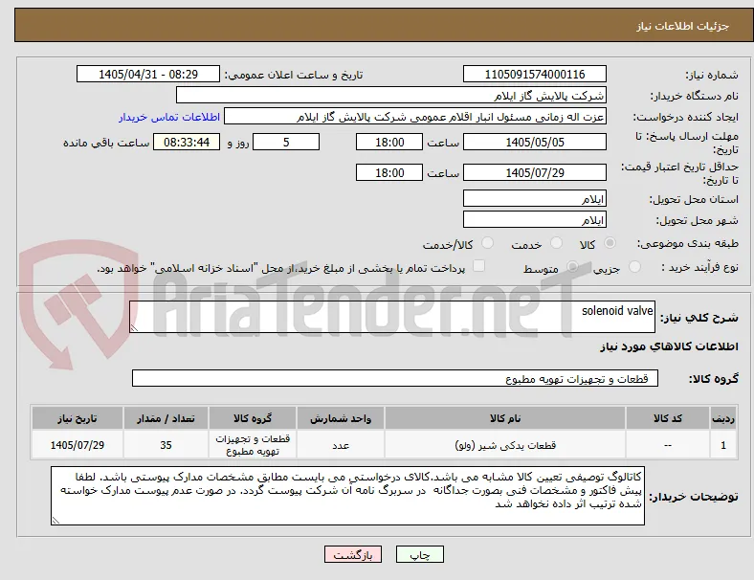Click the unit cell عدد
The height and width of the screenshot is (580, 754).
[341, 445]
